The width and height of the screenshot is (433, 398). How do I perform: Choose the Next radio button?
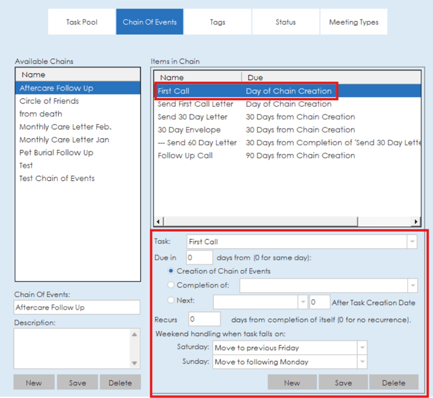(x=171, y=300)
